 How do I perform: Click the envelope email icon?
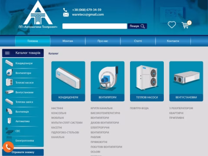(x=66, y=15)
